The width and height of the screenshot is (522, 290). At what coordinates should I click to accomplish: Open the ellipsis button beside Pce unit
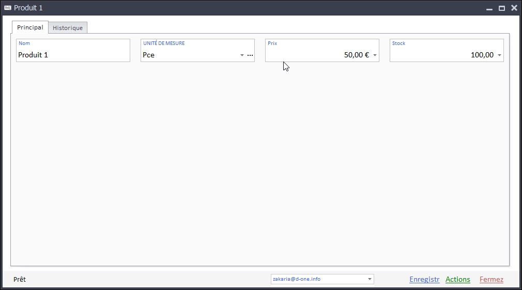click(x=250, y=55)
